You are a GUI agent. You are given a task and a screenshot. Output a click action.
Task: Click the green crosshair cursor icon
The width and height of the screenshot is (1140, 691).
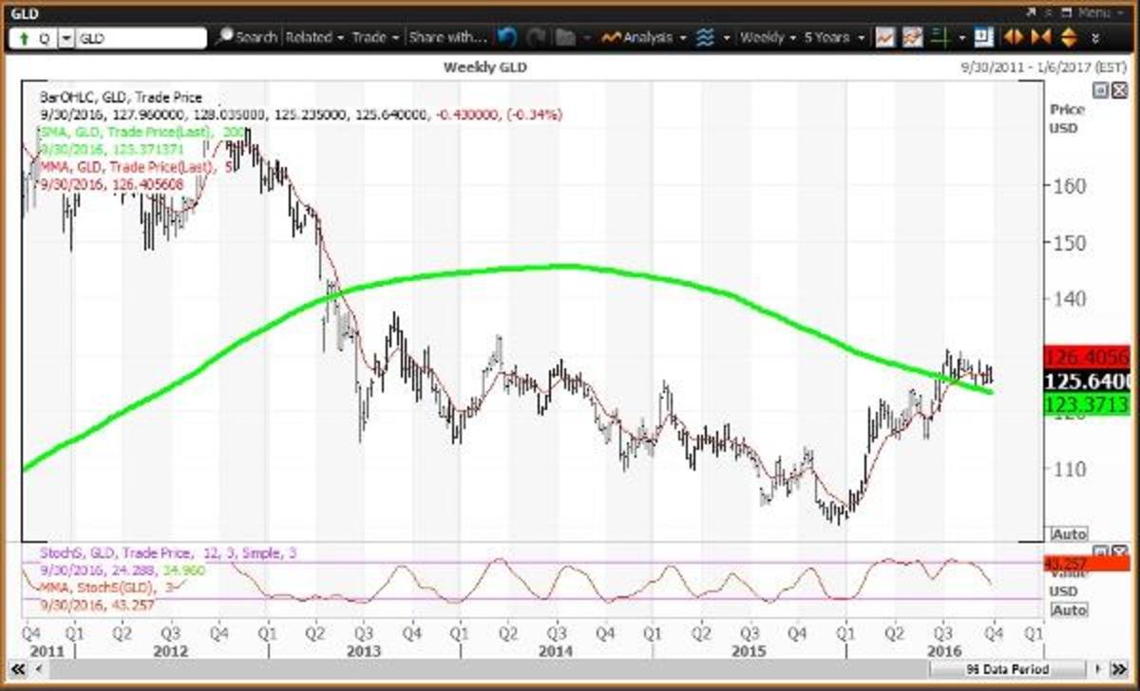tap(940, 38)
